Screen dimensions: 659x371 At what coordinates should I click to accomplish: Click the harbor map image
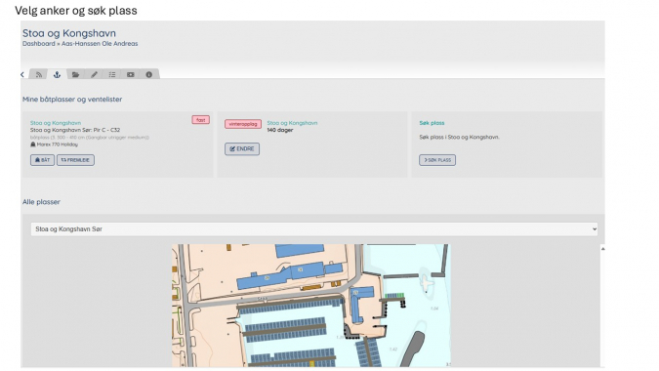pyautogui.click(x=311, y=306)
